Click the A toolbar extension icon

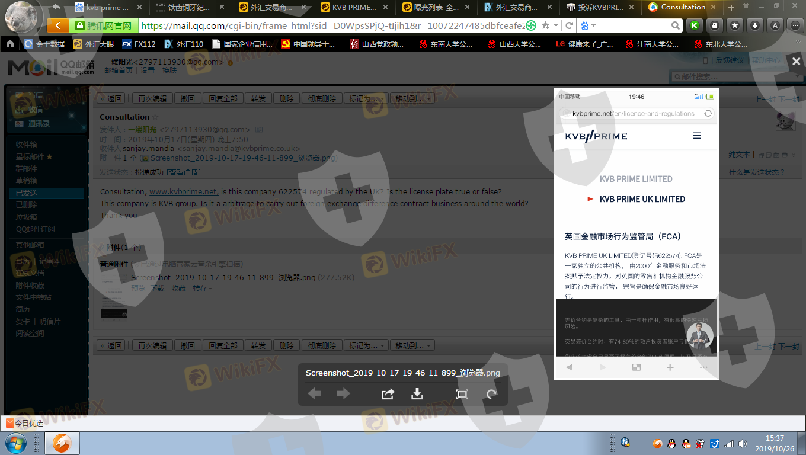(x=775, y=25)
